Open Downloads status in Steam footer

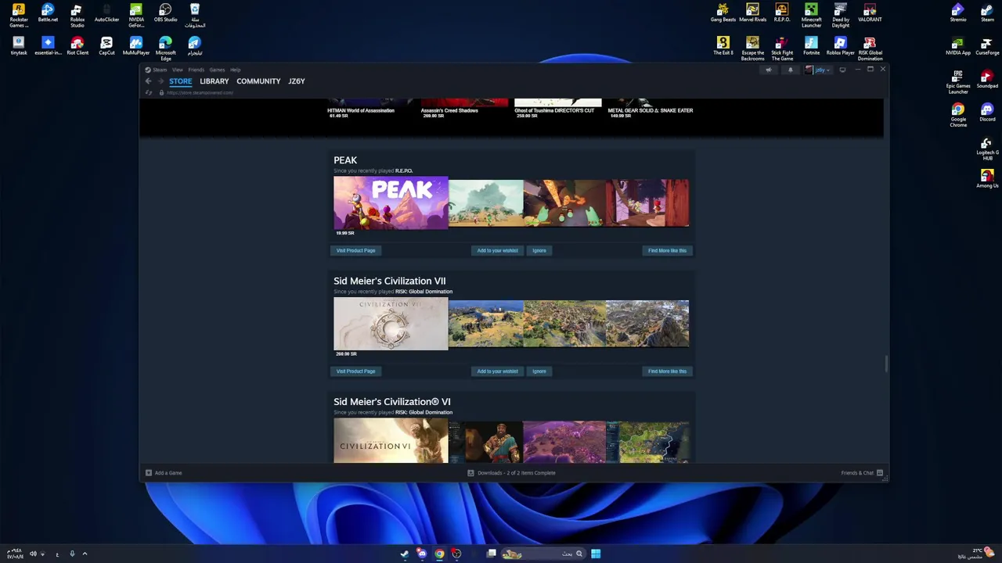click(x=511, y=473)
